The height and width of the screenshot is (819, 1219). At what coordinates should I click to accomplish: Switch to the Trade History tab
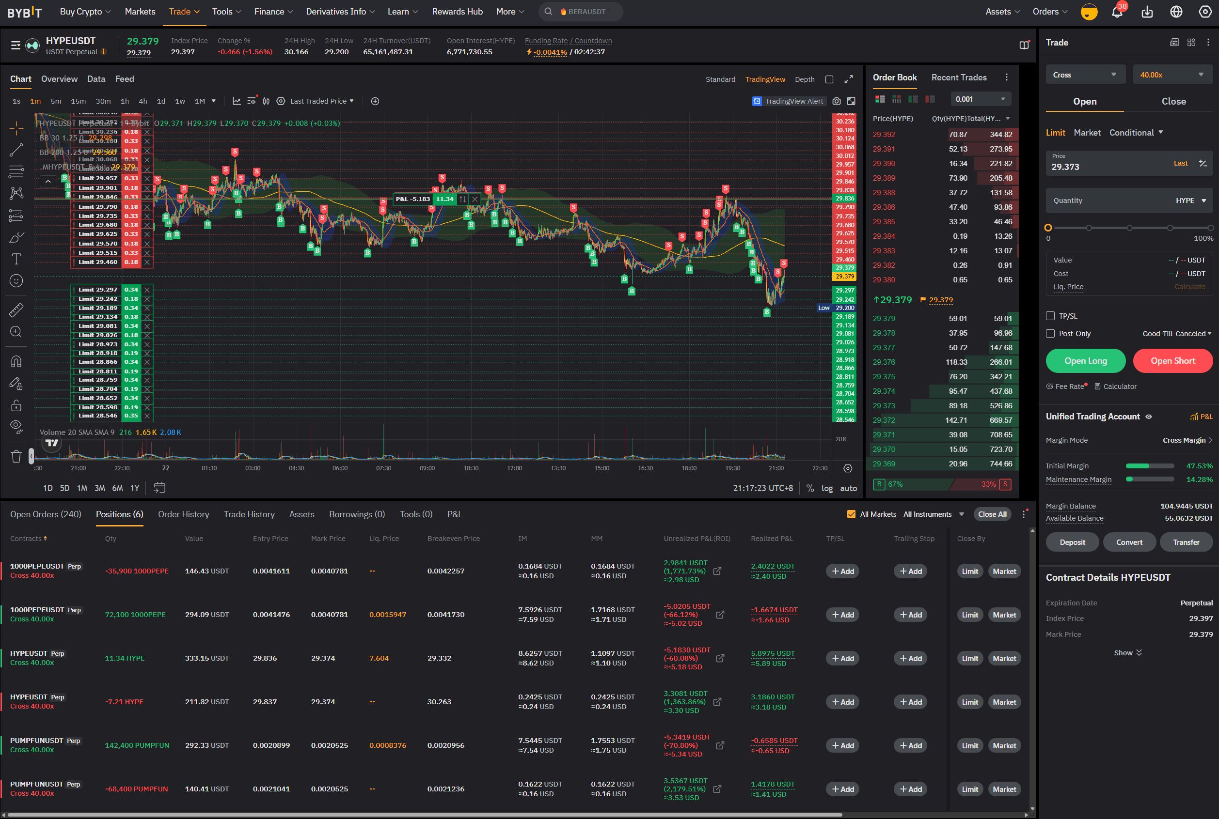click(249, 514)
